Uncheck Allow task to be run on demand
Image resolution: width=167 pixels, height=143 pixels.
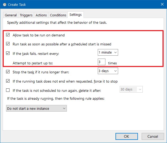(8, 35)
